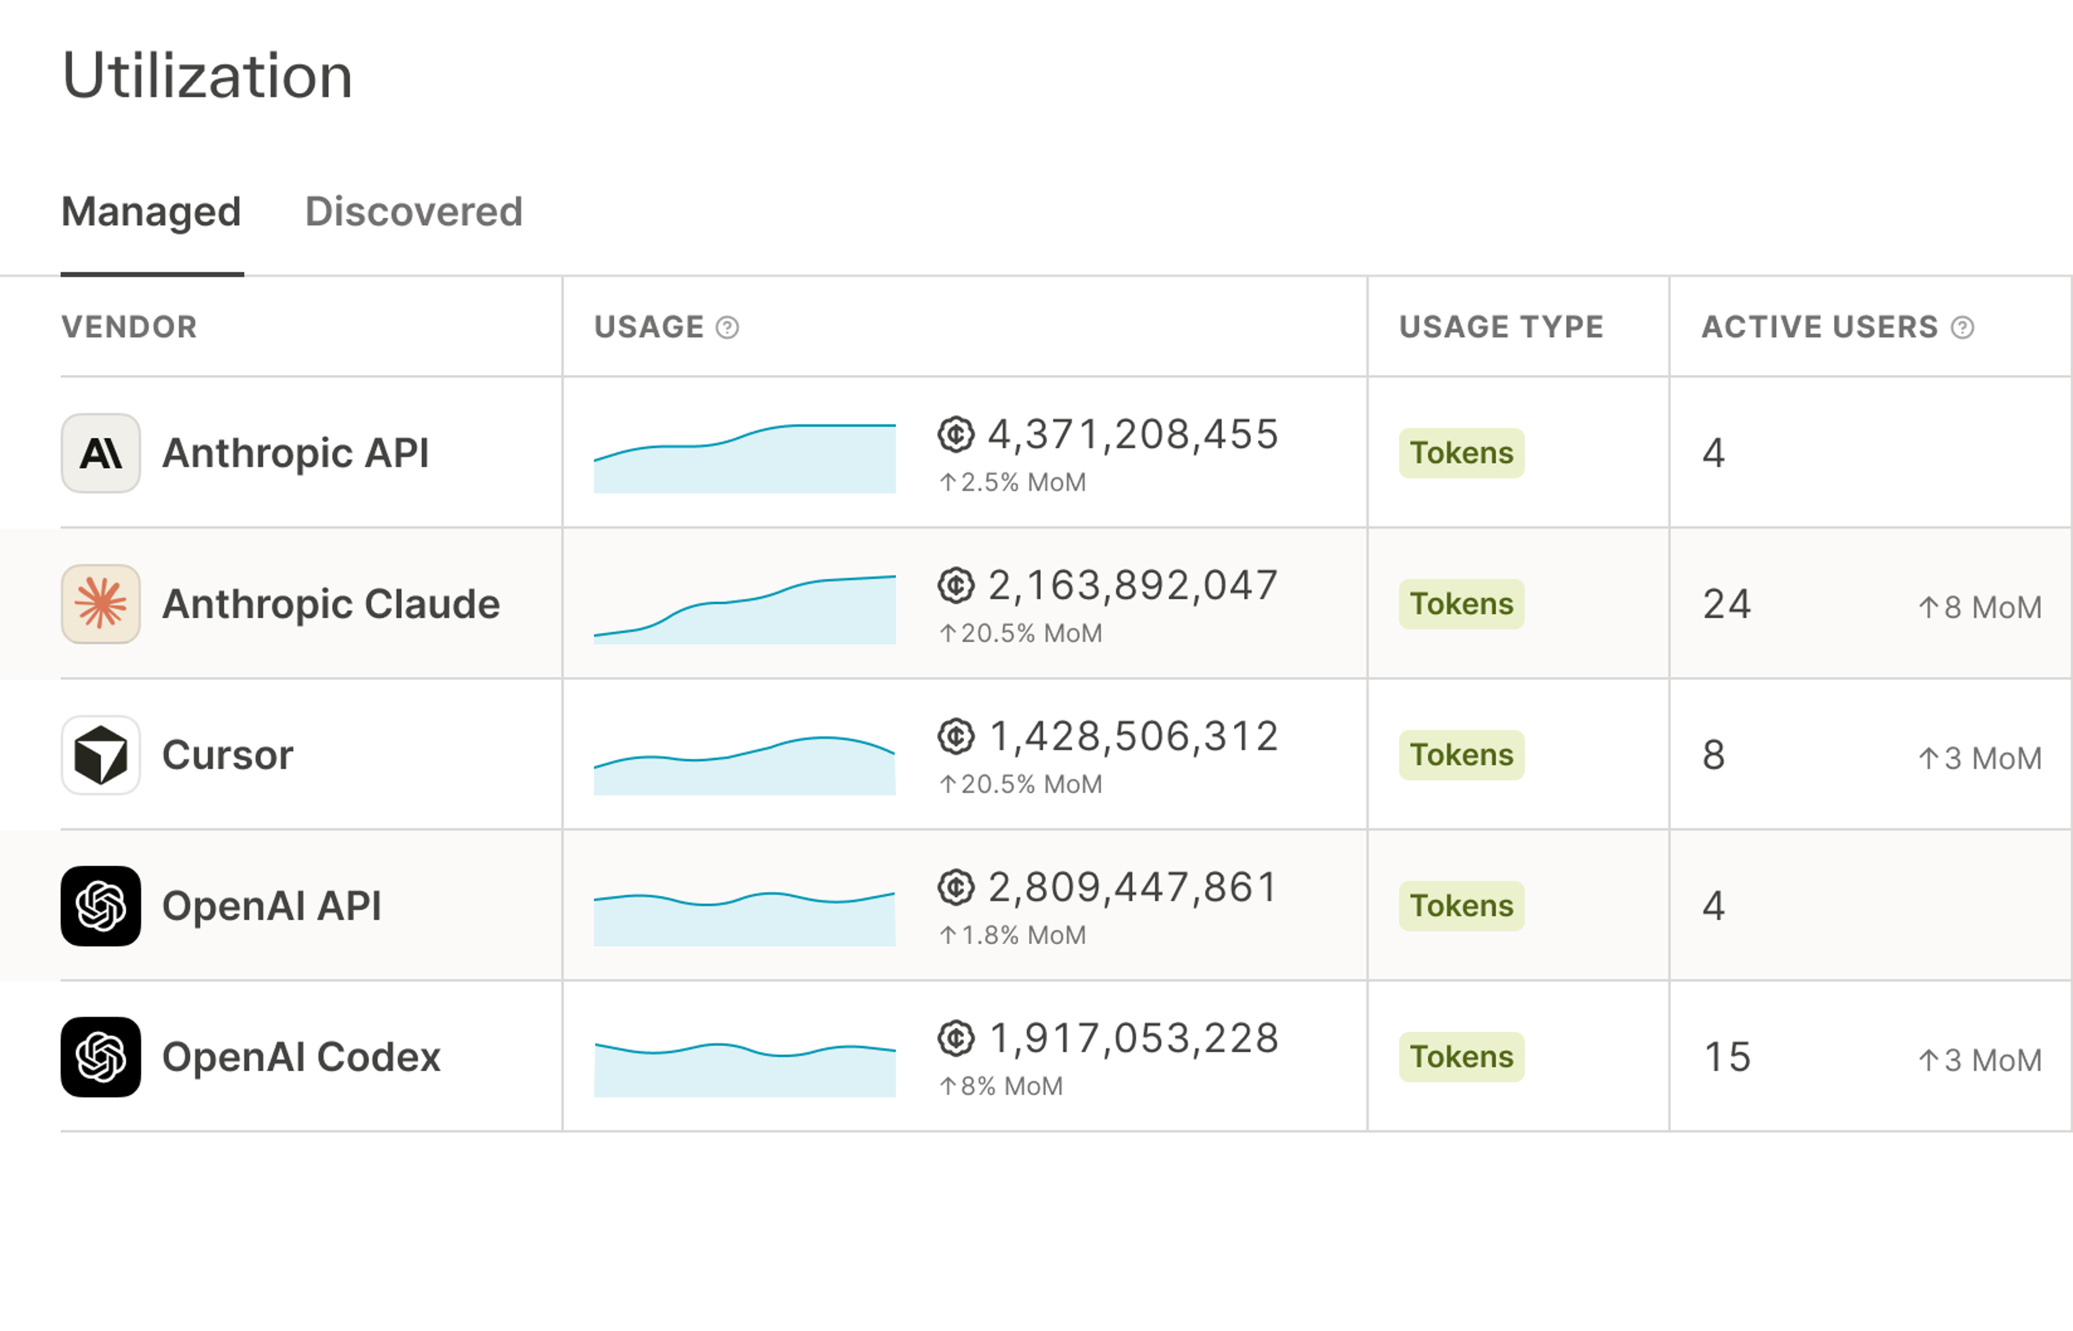Switch to the Managed tab
The width and height of the screenshot is (2073, 1331).
pyautogui.click(x=151, y=212)
